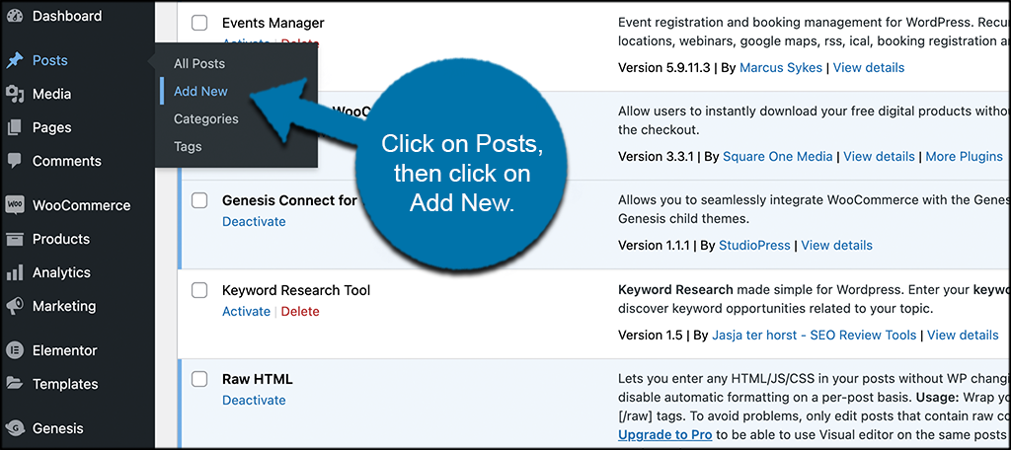Screen dimensions: 1011x450
Task: Open the Dashboard menu item
Action: [x=67, y=16]
